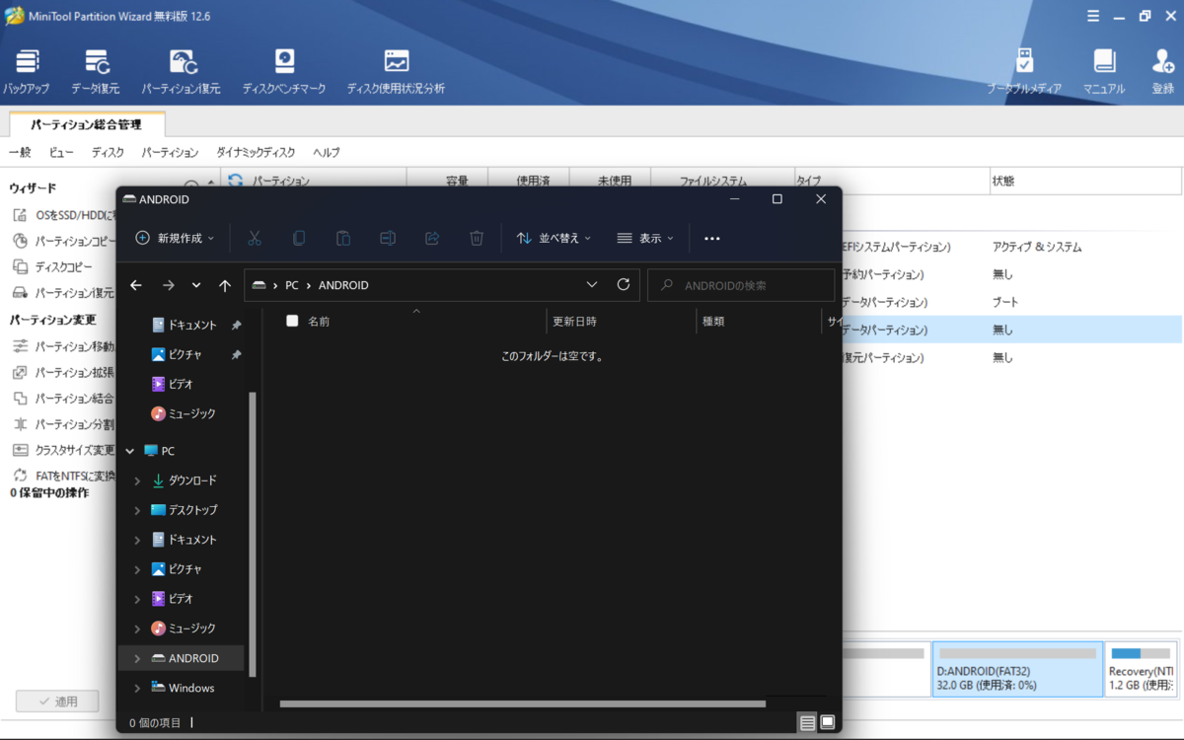The height and width of the screenshot is (740, 1184).
Task: Open the 並べ替え sort dropdown
Action: [554, 238]
